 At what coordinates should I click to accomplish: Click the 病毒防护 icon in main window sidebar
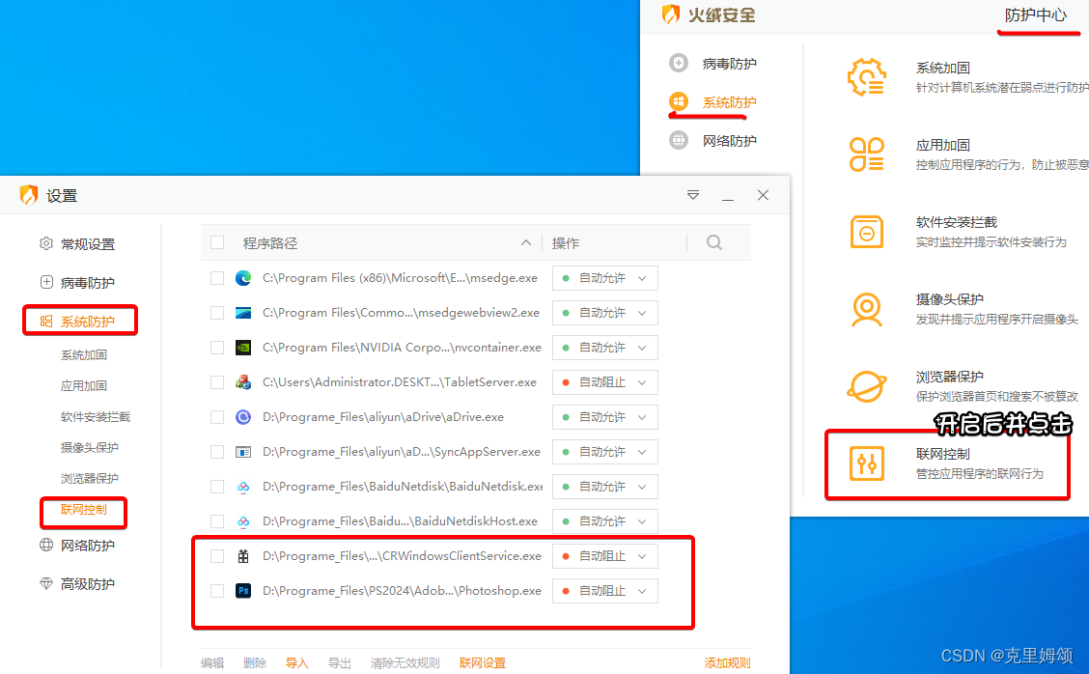(x=679, y=63)
